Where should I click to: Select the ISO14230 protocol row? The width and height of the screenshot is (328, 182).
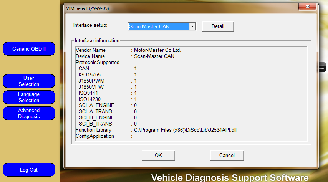click(x=107, y=99)
